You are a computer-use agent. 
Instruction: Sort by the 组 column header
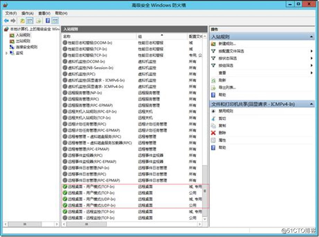tap(161, 37)
